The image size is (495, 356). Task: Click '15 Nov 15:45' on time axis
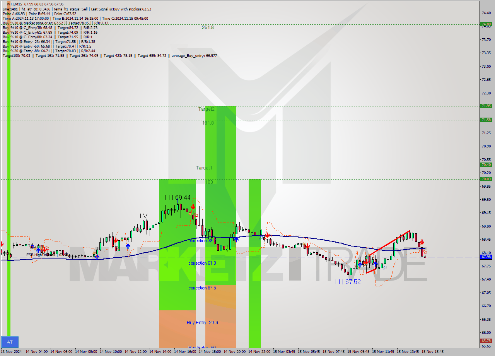click(433, 352)
